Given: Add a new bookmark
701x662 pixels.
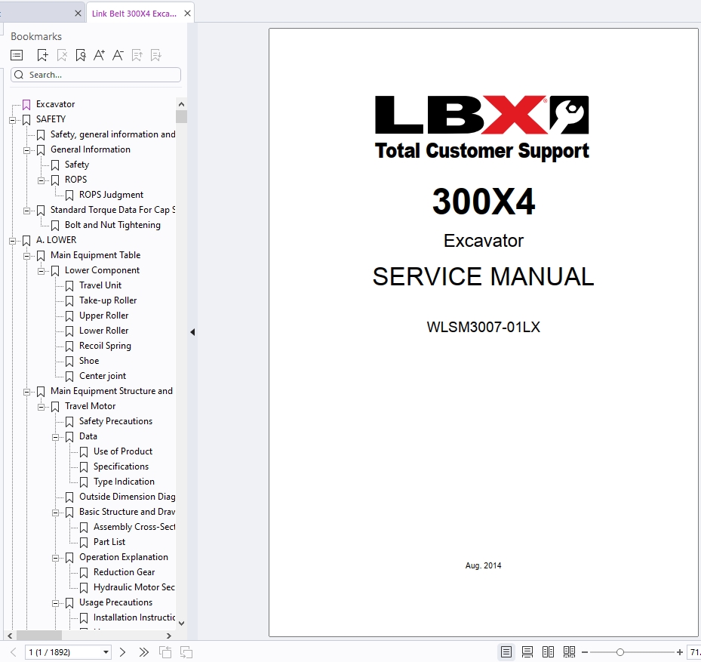Looking at the screenshot, I should pyautogui.click(x=42, y=55).
